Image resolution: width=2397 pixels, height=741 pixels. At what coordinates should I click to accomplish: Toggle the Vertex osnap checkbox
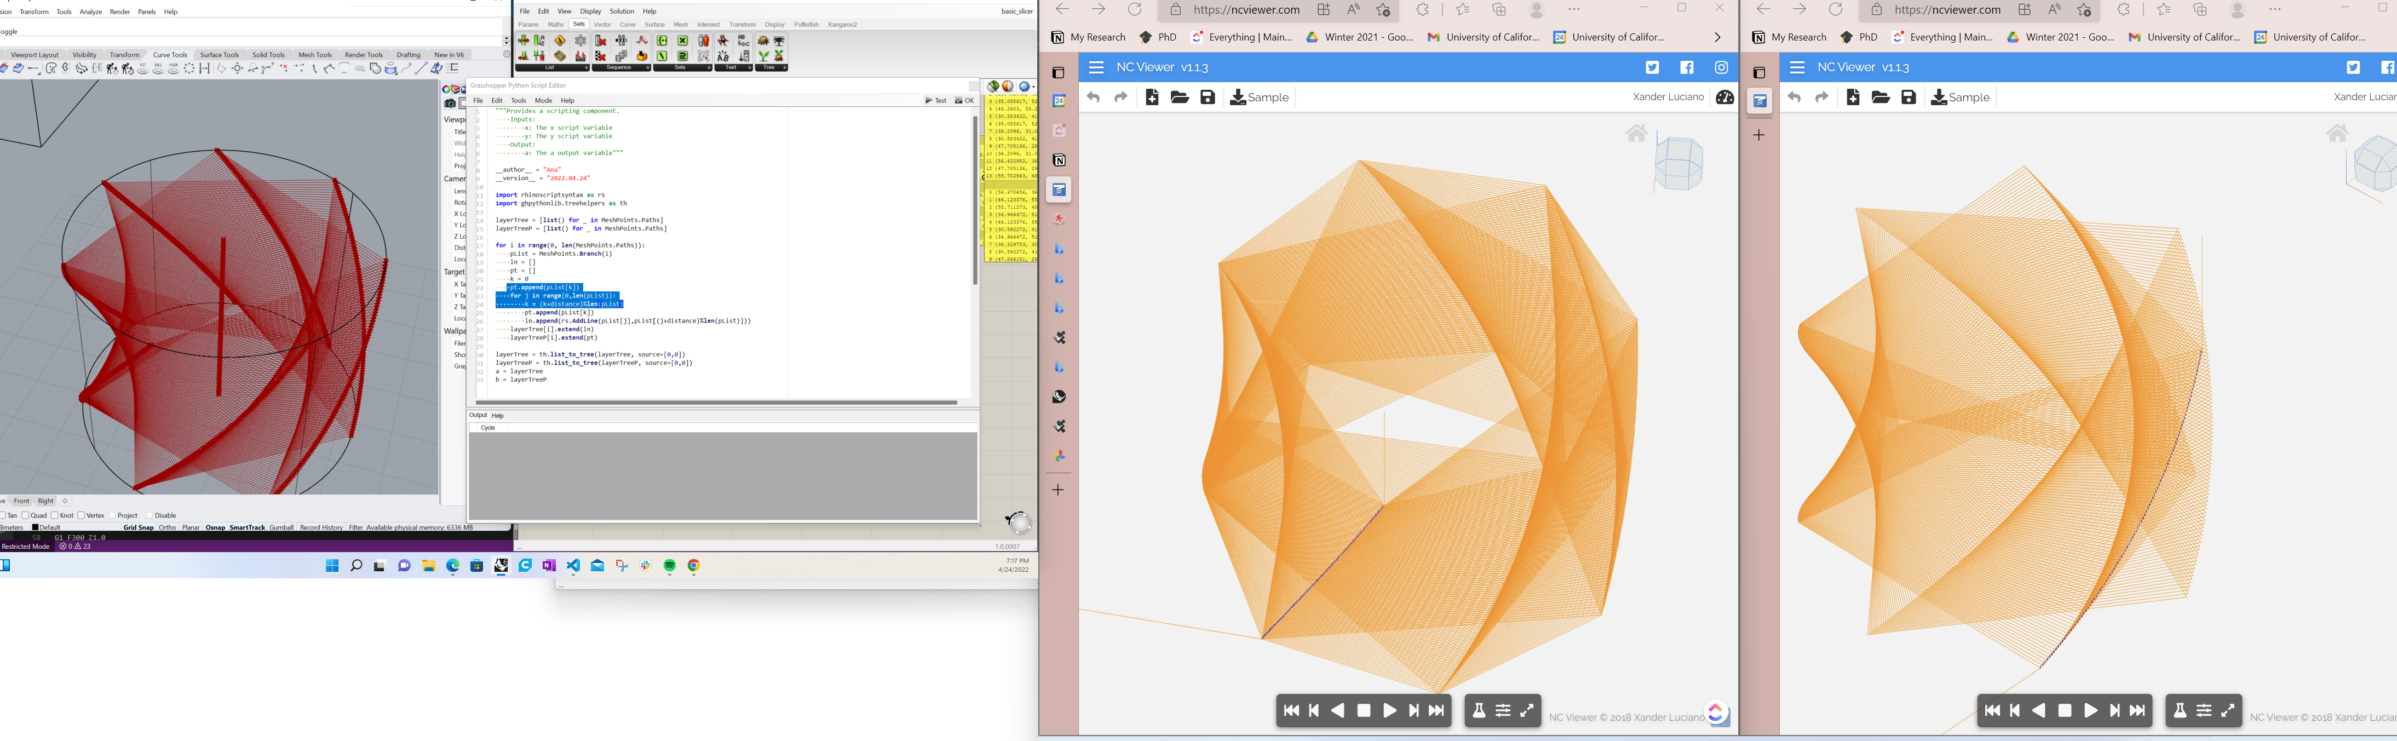tap(81, 515)
